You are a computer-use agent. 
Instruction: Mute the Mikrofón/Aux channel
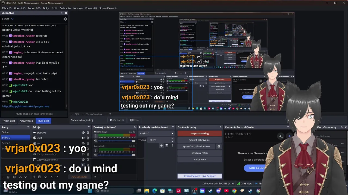pyautogui.click(x=95, y=141)
